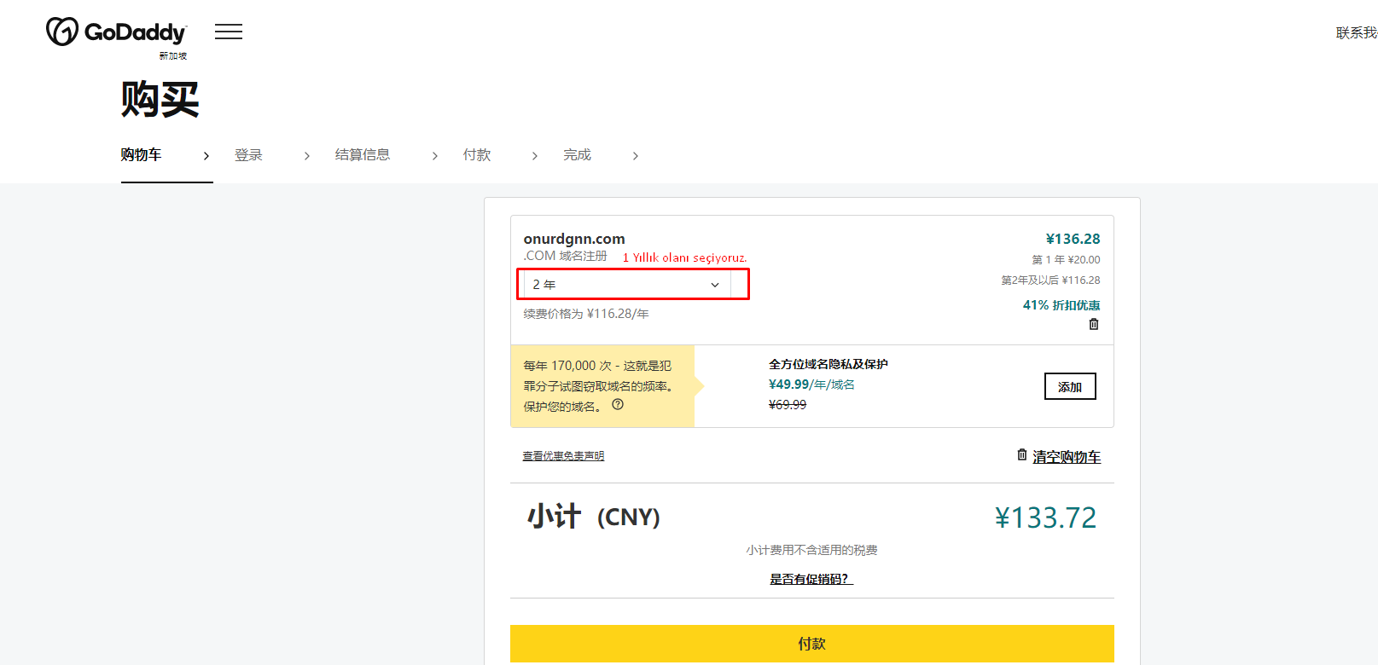This screenshot has height=665, width=1378.
Task: Click chevron after 完成 step
Action: point(636,156)
